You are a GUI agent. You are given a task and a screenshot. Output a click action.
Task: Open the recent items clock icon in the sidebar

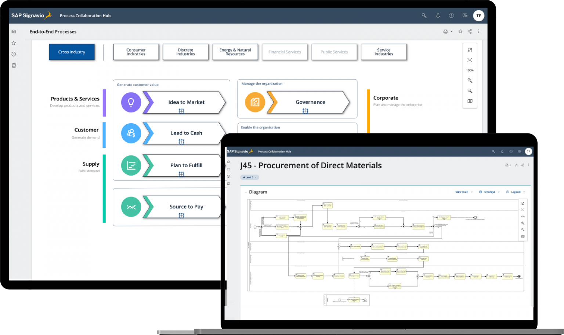tap(14, 54)
